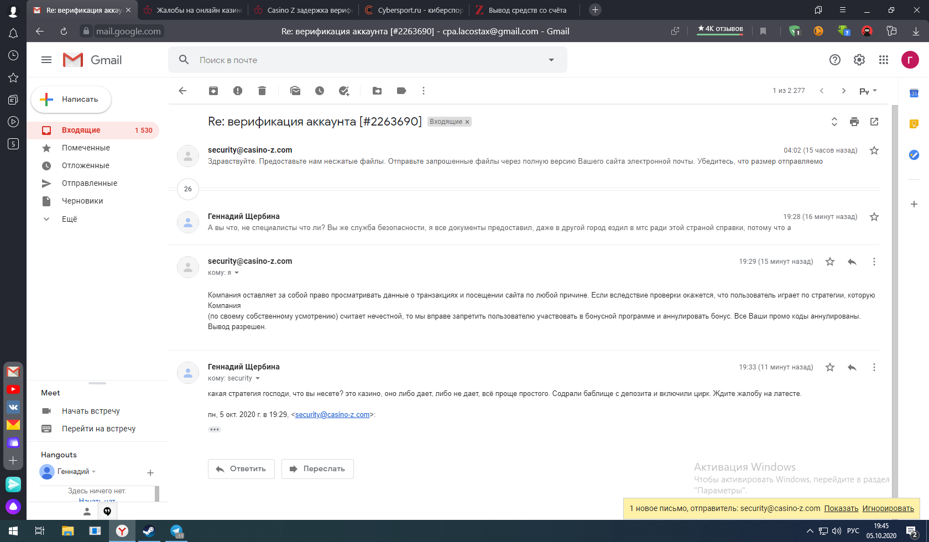Image resolution: width=929 pixels, height=542 pixels.
Task: Open Telegram from the Windows taskbar
Action: pos(176,531)
